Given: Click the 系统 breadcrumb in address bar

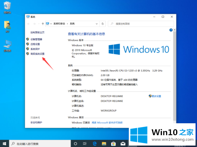Looking at the screenshot, I should point(72,23).
